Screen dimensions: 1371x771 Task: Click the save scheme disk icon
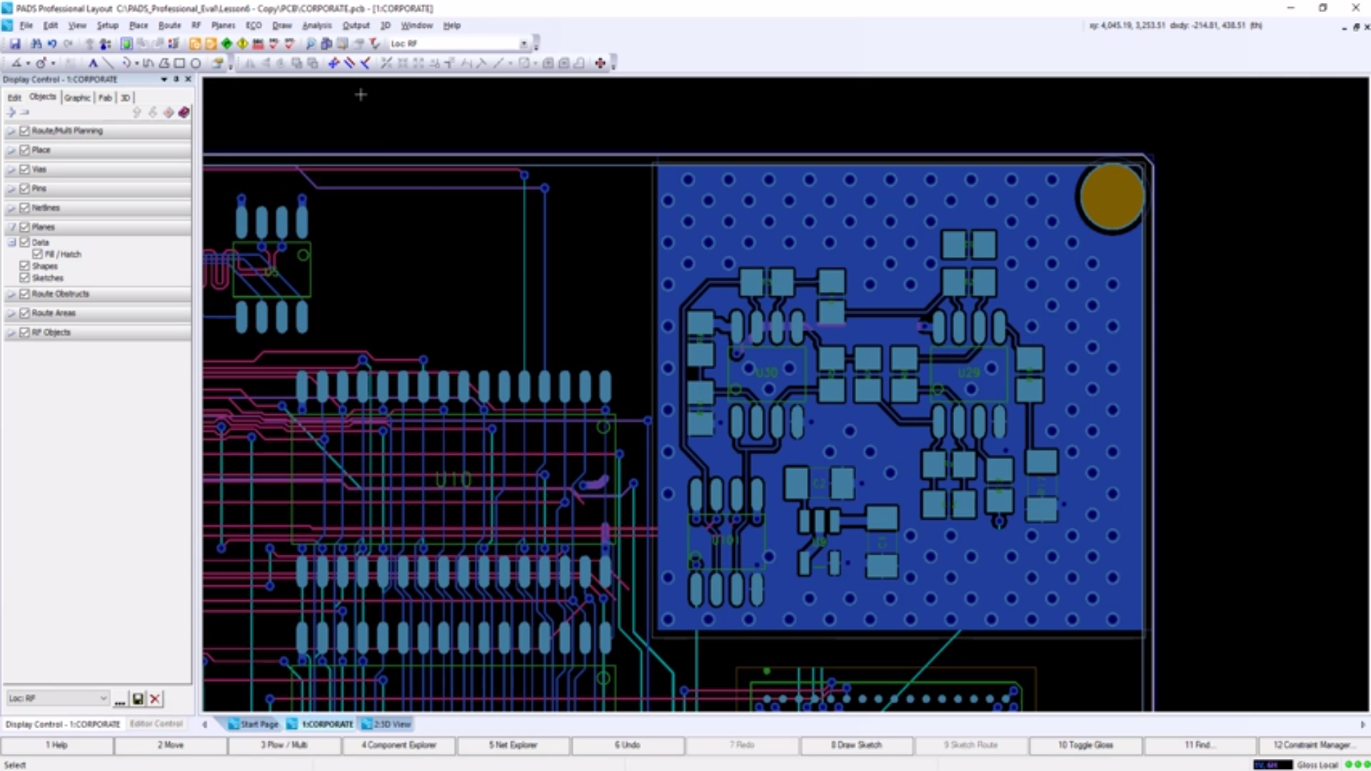point(138,699)
